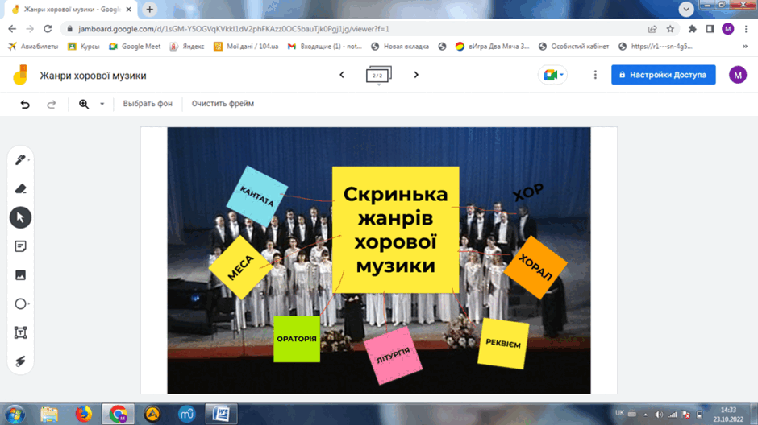
Task: Select the pink ЛІТУРГІЯ sticky note
Action: (x=393, y=356)
